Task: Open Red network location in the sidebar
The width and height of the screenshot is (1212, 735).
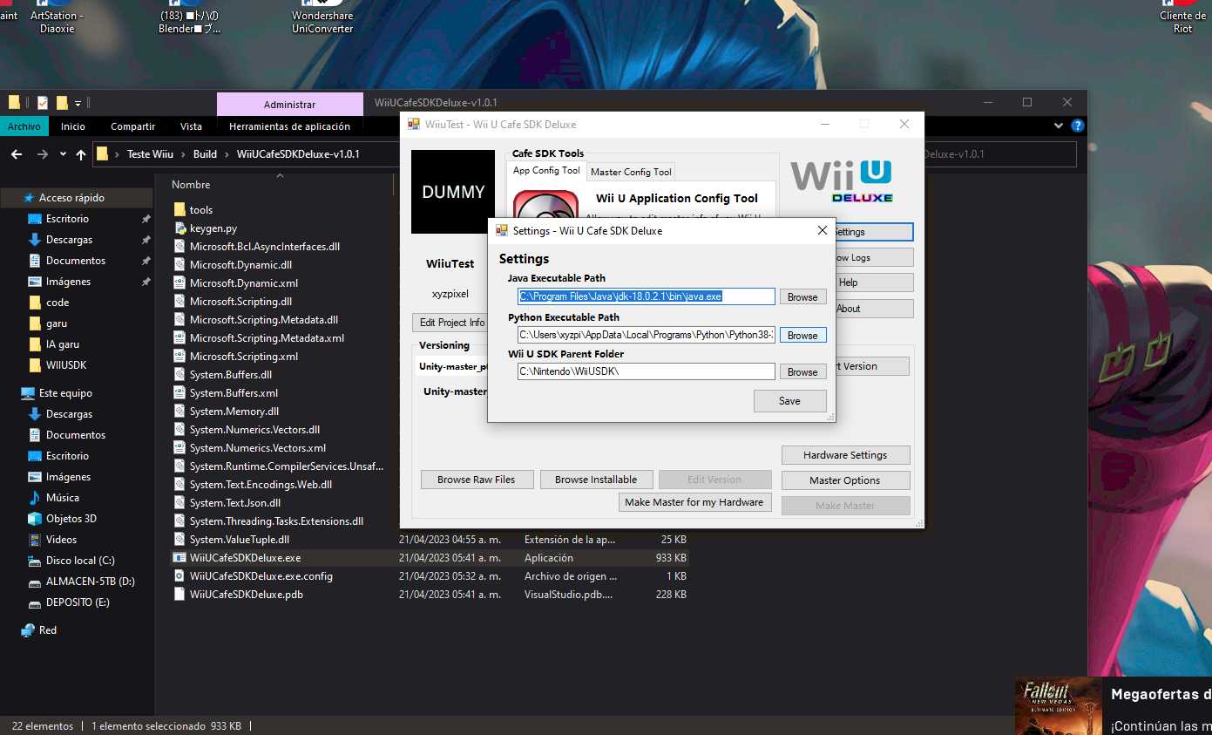Action: (x=39, y=630)
